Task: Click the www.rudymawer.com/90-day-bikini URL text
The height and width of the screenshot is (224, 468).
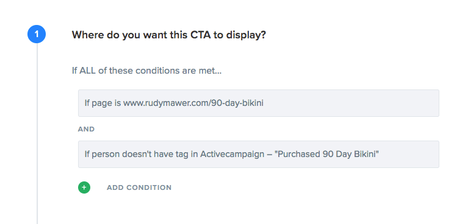Action: coord(193,103)
